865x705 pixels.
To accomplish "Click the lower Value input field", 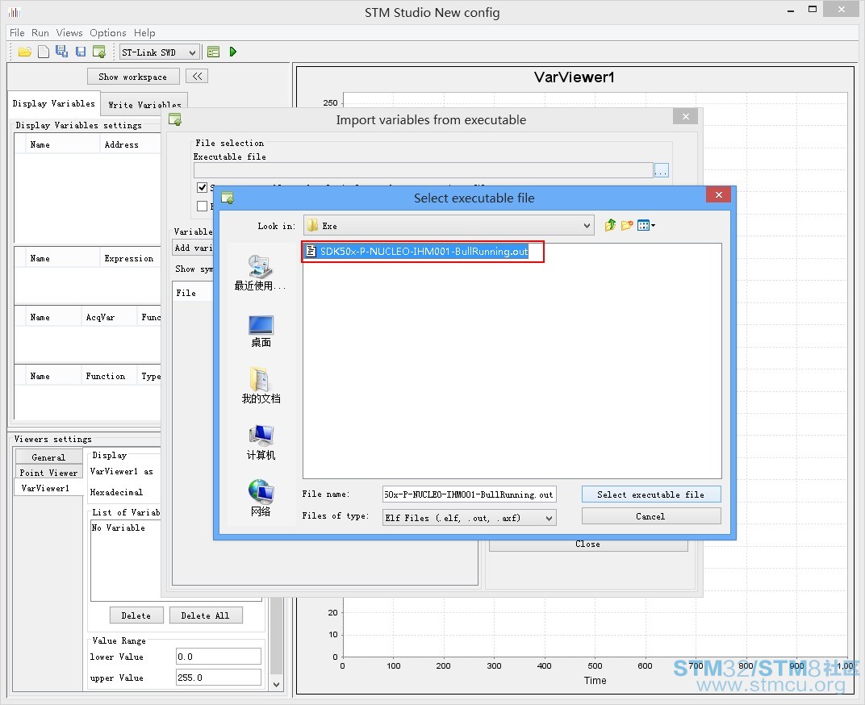I will point(219,657).
